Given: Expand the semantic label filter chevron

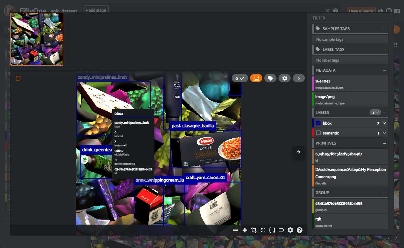Looking at the screenshot, I should (384, 133).
